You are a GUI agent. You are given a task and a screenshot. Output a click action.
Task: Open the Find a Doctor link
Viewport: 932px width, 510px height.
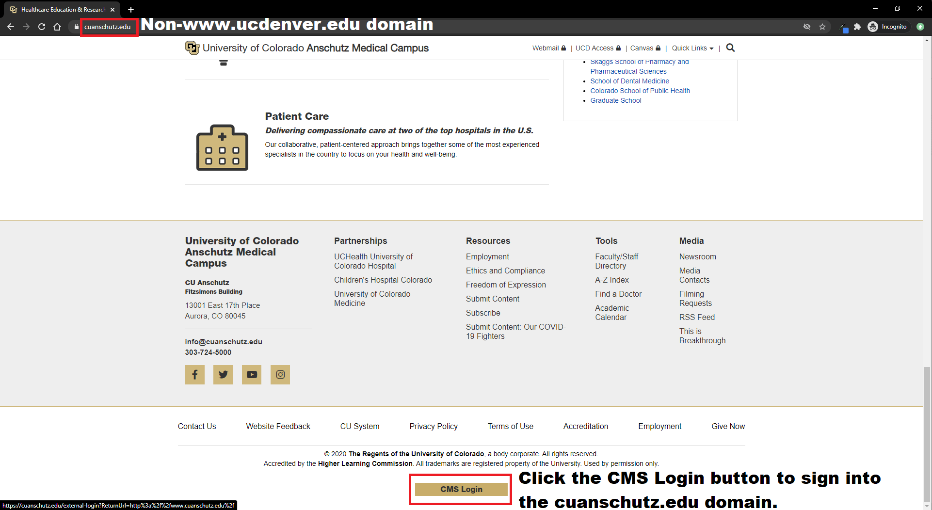(618, 294)
